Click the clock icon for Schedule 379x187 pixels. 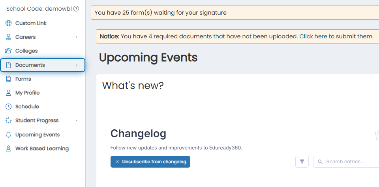coord(8,107)
